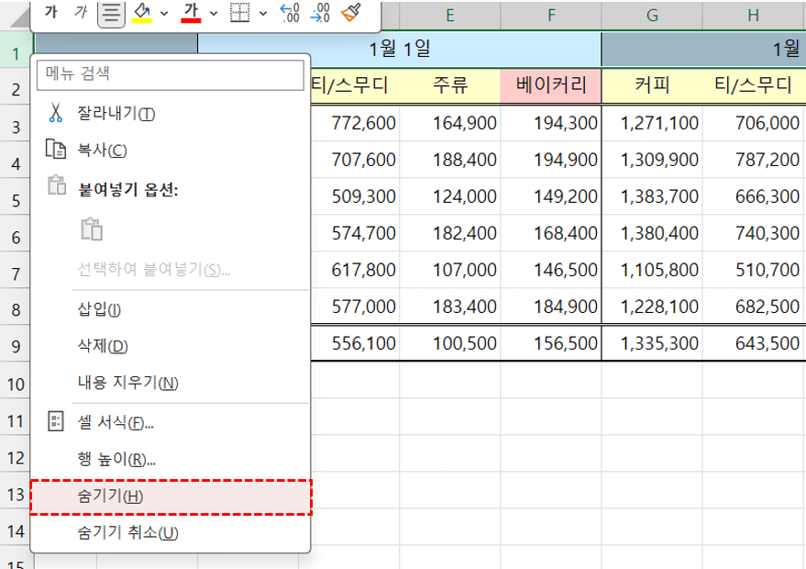Viewport: 806px width, 569px height.
Task: Choose 복사 (Copy) from context menu
Action: coord(102,151)
